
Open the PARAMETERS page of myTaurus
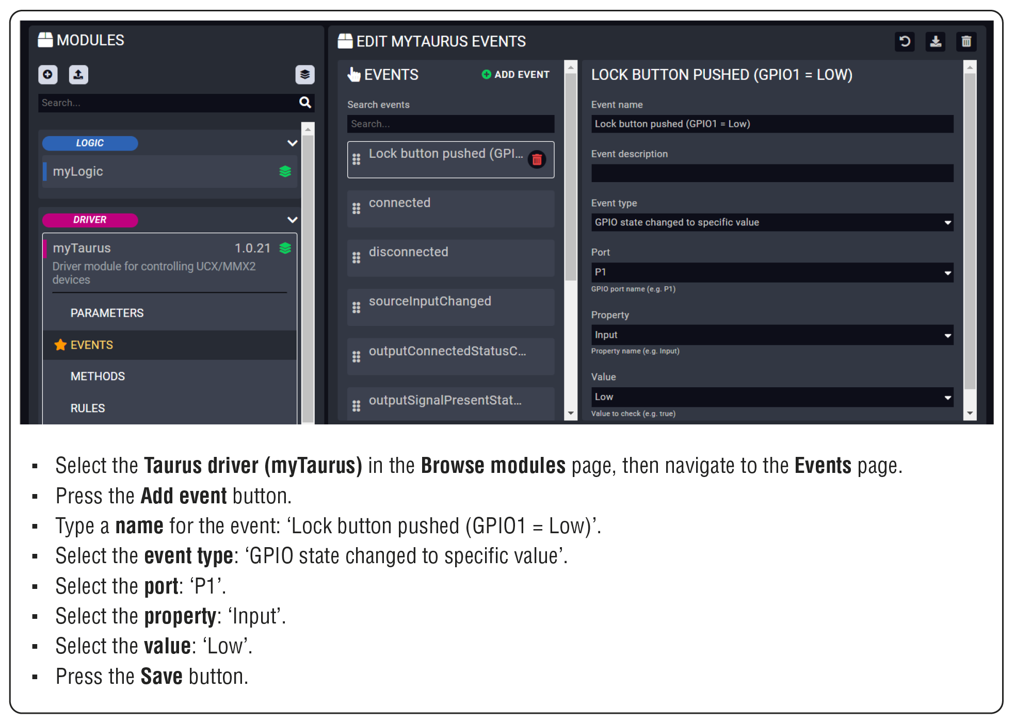(107, 313)
